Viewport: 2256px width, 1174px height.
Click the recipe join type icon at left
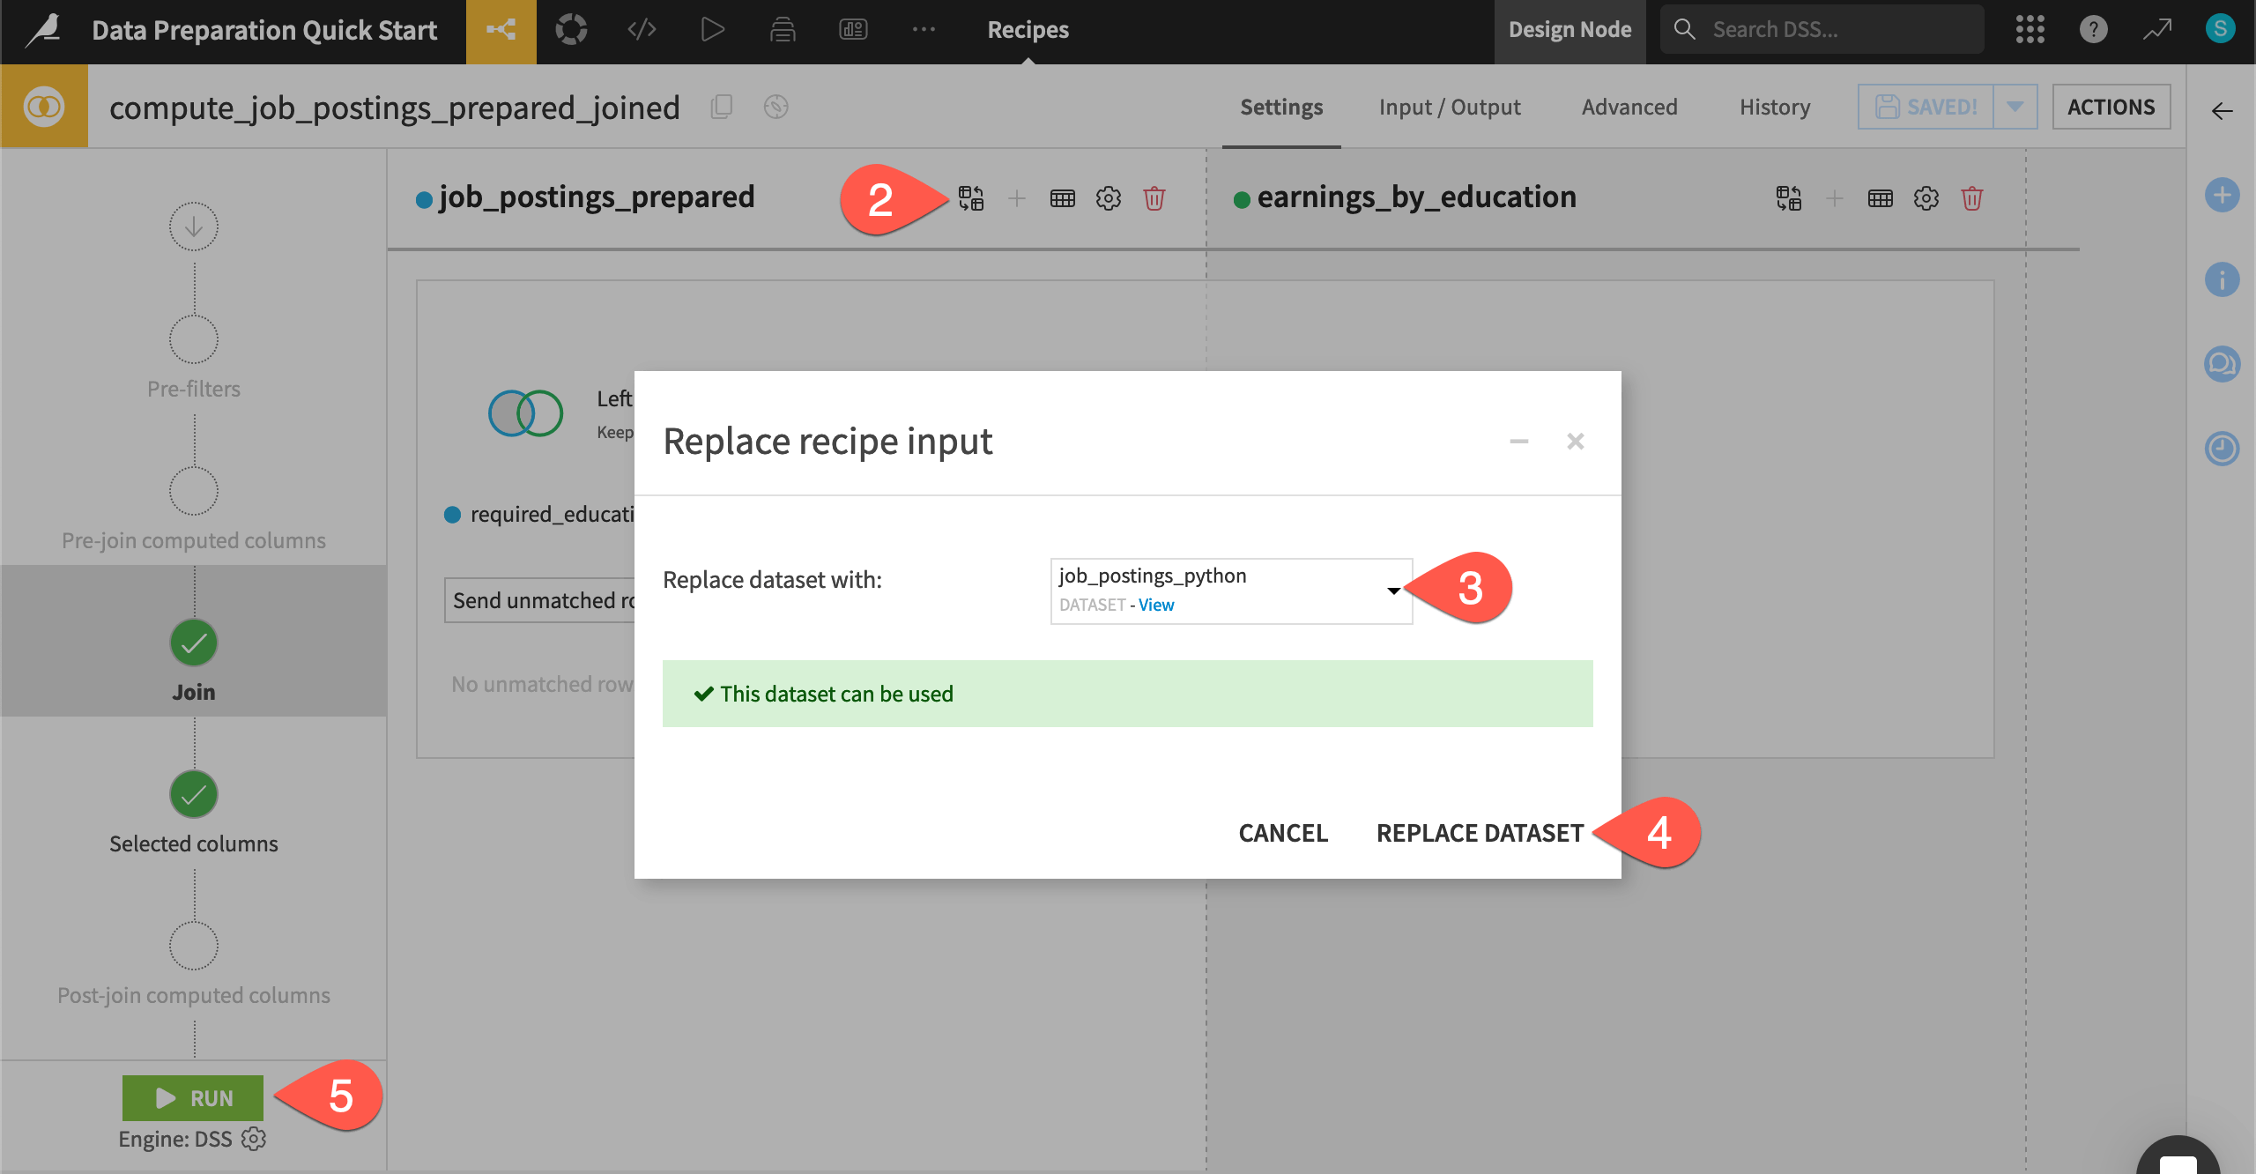(43, 107)
